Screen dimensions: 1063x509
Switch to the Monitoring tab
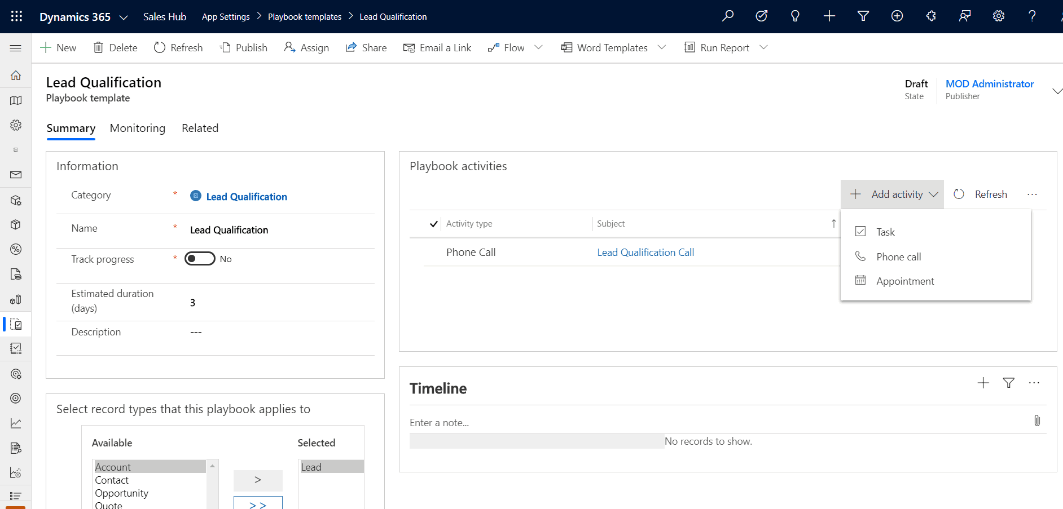coord(138,128)
